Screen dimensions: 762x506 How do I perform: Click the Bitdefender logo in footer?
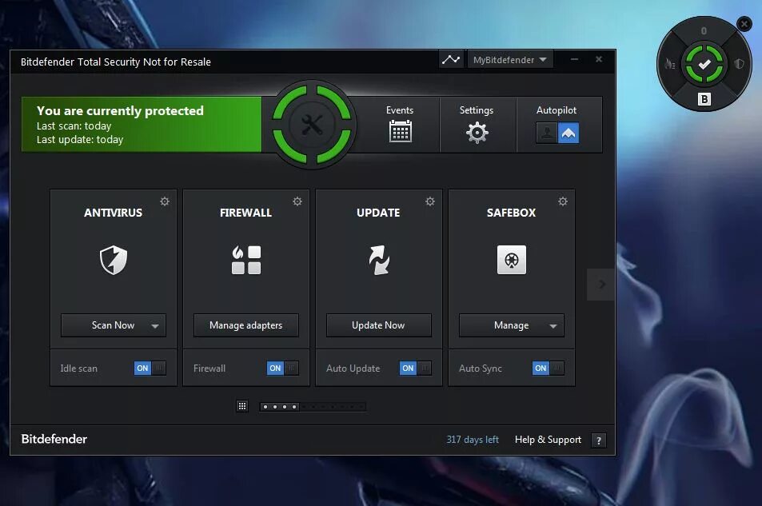[54, 439]
